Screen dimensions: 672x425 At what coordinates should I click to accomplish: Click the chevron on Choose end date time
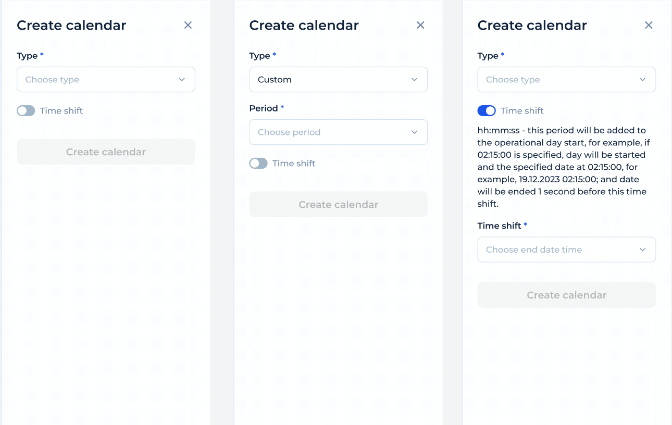click(x=642, y=249)
